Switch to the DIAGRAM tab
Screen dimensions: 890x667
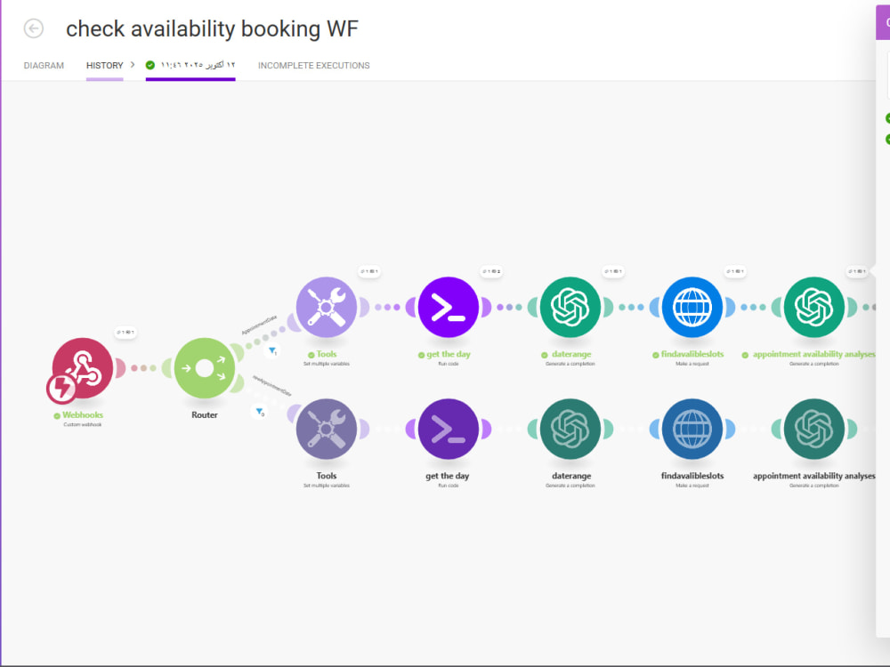click(44, 66)
